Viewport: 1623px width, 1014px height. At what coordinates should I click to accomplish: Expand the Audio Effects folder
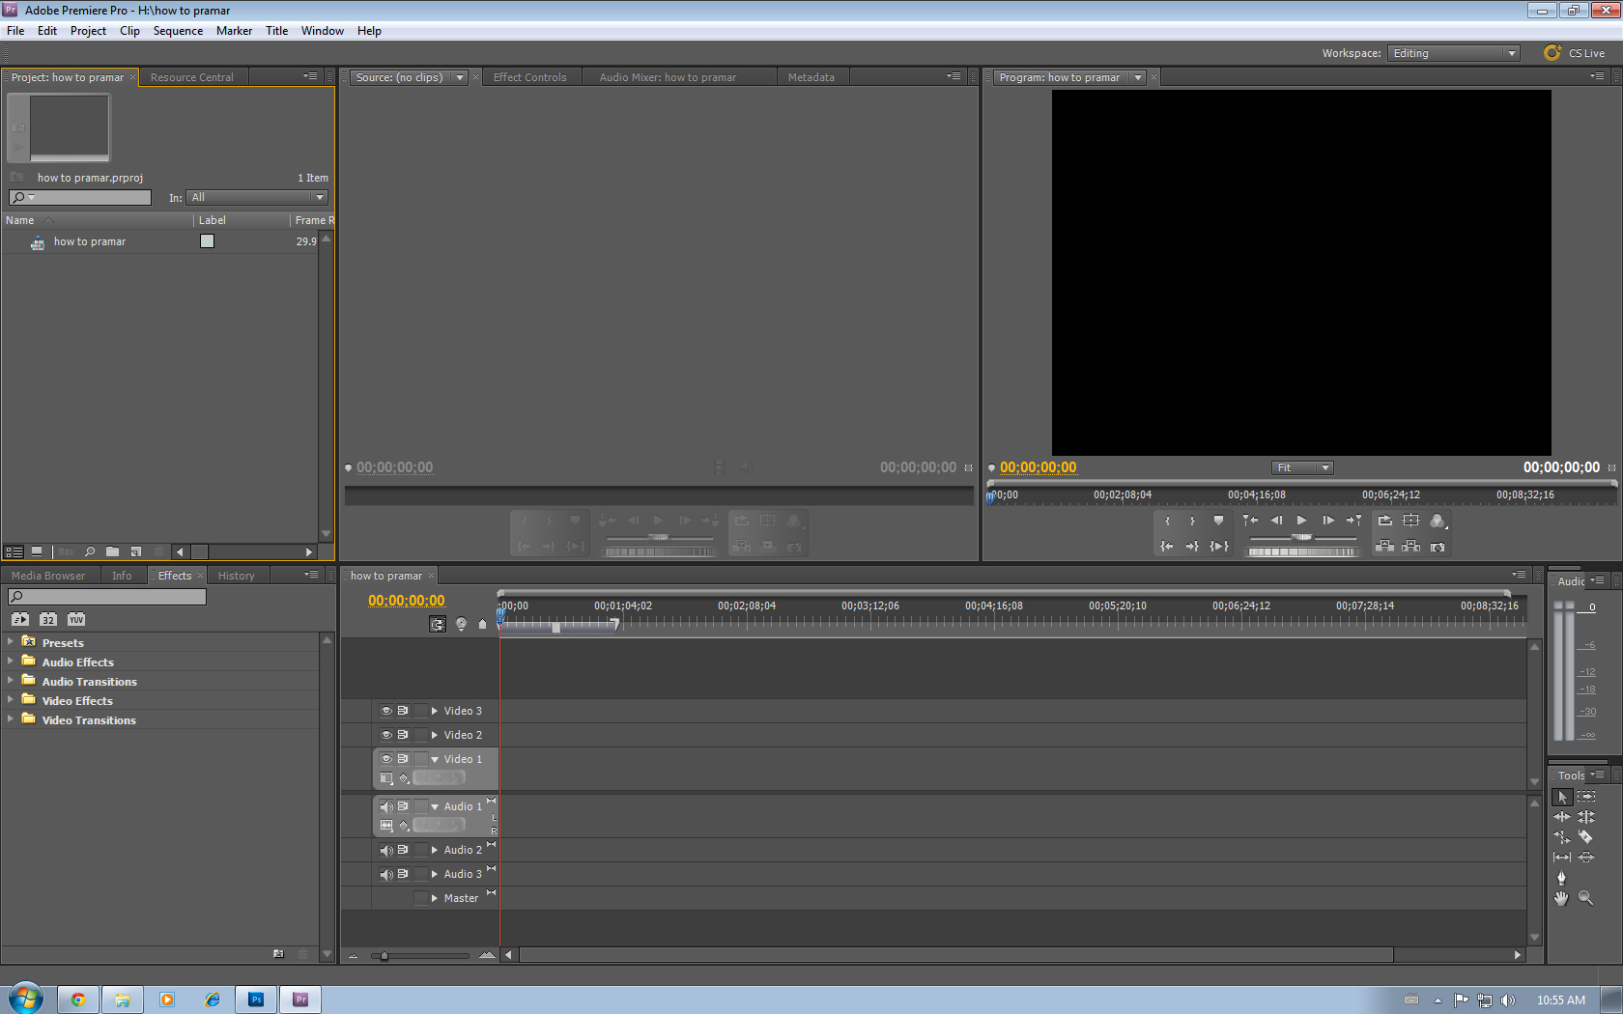11,661
